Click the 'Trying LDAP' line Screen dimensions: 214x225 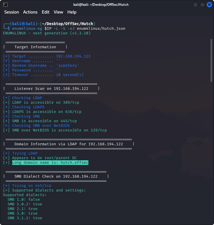tap(25, 153)
